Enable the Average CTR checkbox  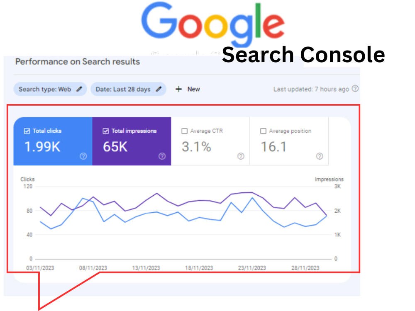(x=184, y=131)
